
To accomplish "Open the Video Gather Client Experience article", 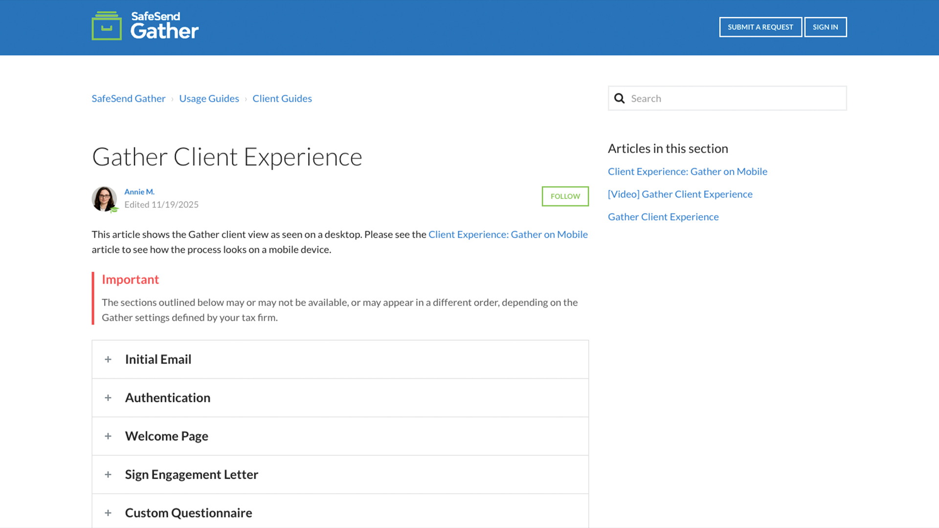I will click(x=680, y=194).
